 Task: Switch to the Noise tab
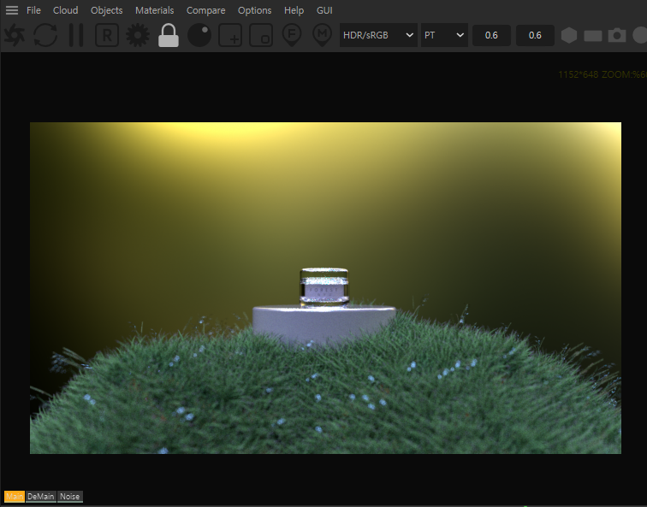(x=69, y=496)
